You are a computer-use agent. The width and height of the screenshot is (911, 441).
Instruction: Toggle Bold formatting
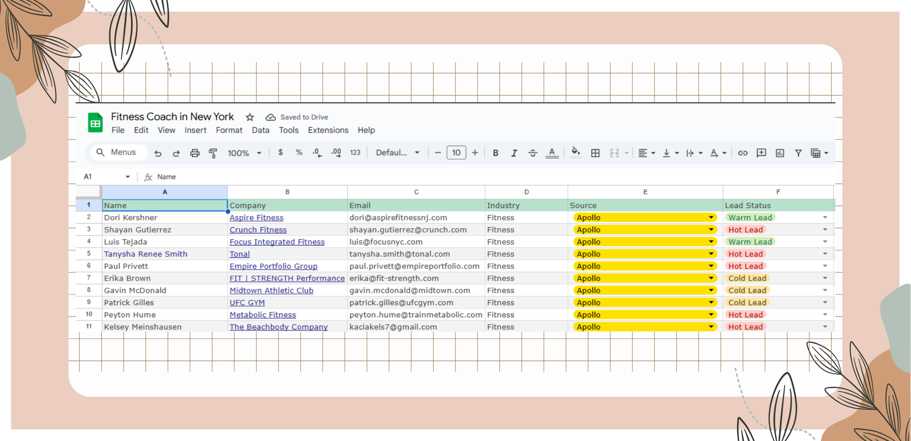click(495, 153)
